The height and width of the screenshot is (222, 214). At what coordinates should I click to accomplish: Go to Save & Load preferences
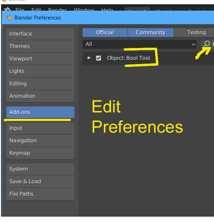[x=40, y=181]
